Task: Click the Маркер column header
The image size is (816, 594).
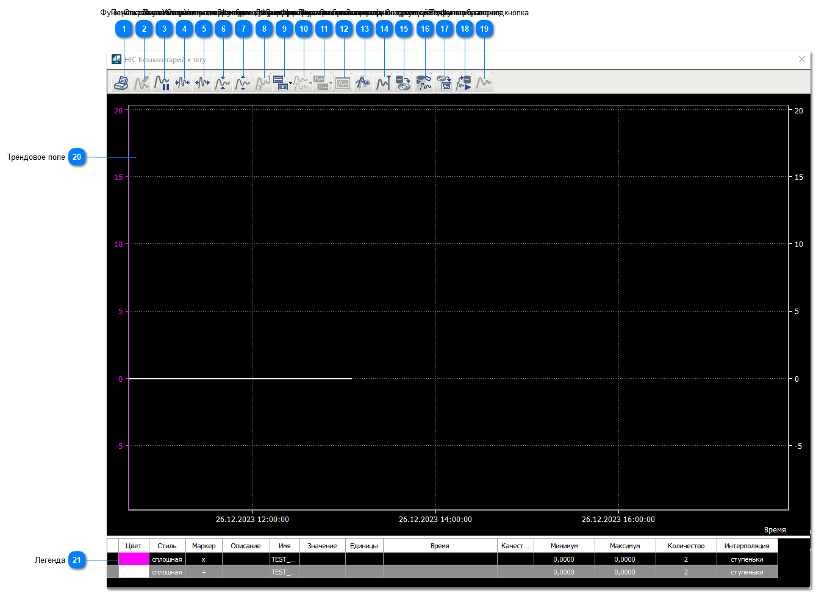Action: click(x=204, y=546)
